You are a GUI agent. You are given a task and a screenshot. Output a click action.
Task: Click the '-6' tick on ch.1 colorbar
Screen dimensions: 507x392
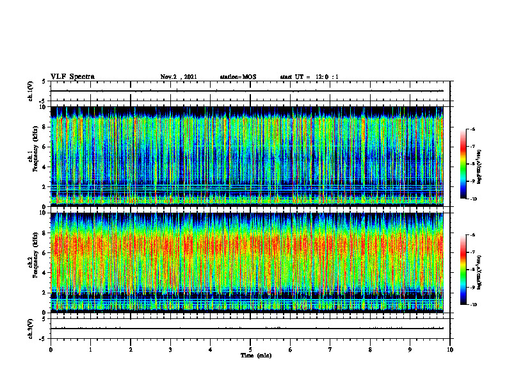[472, 129]
